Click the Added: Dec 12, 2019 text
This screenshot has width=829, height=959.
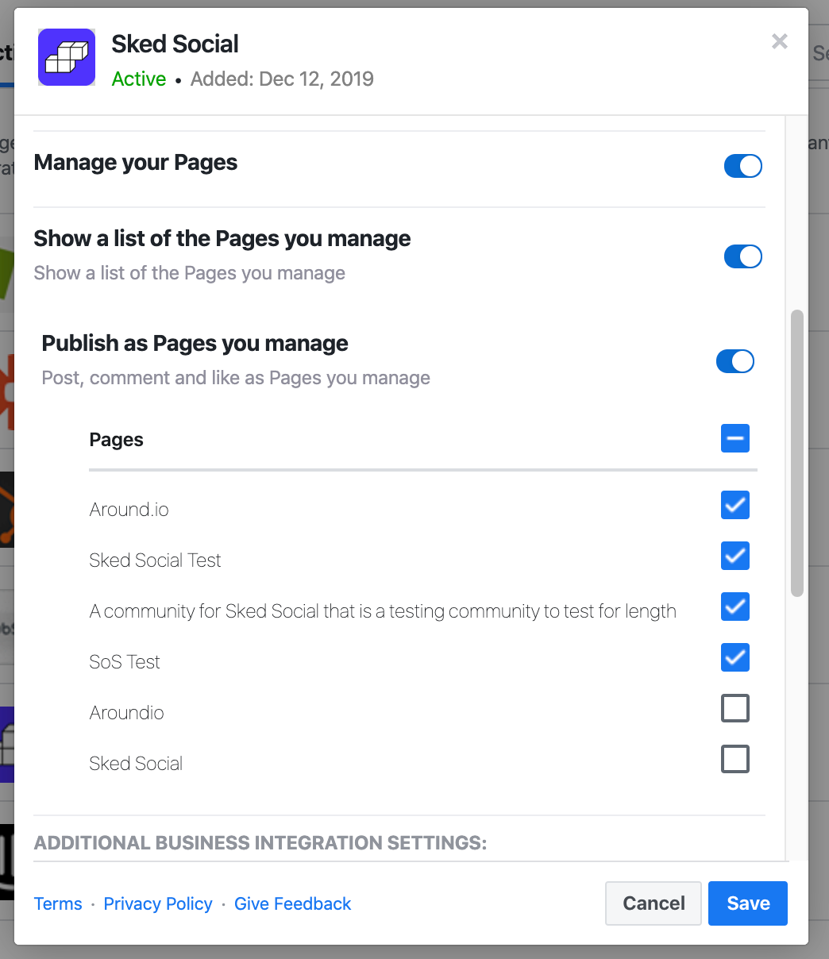[282, 79]
